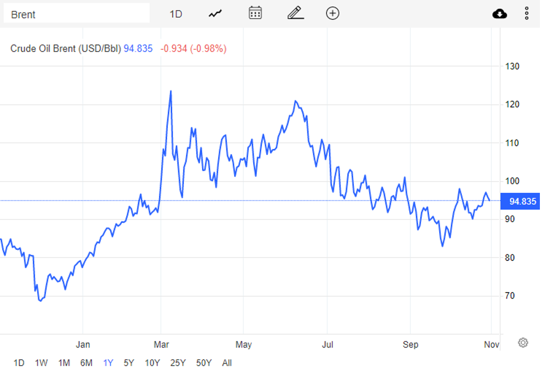This screenshot has height=374, width=541.
Task: Select the pencil drawing tool
Action: (296, 13)
